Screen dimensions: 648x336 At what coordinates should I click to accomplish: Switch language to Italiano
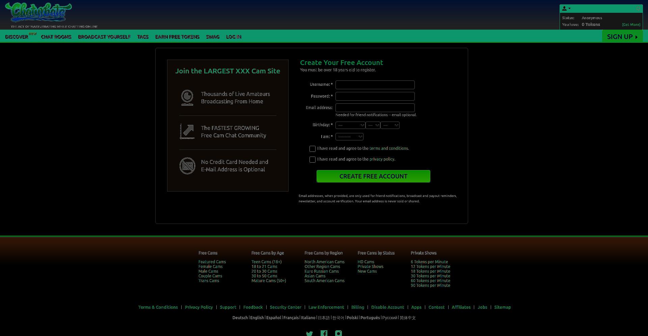tap(308, 318)
